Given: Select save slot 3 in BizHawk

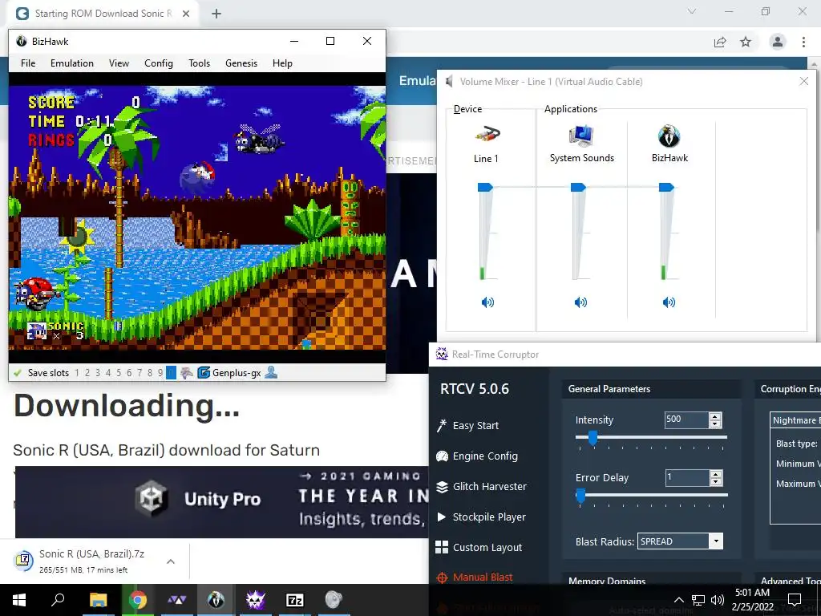Looking at the screenshot, I should click(x=98, y=373).
